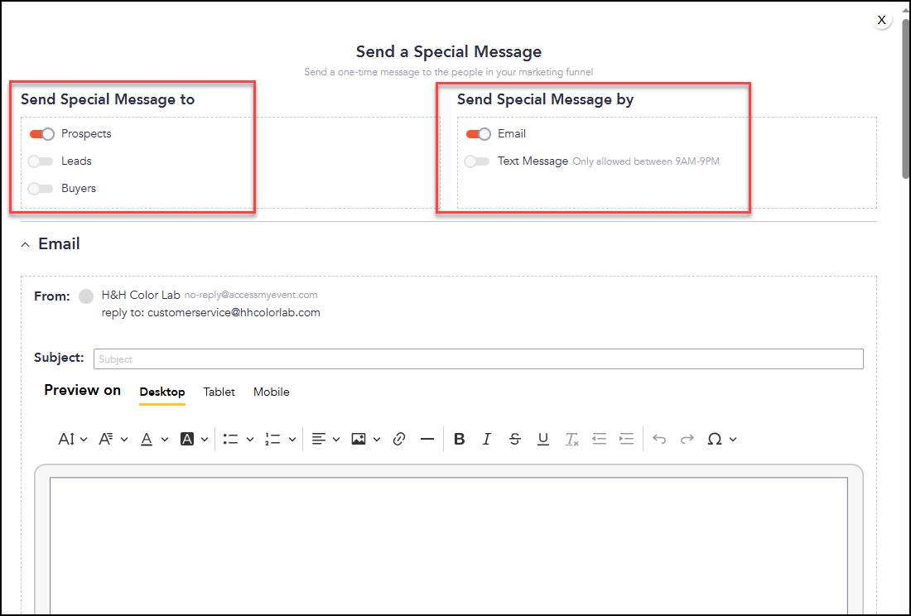
Task: Switch preview to Mobile tab
Action: (272, 392)
